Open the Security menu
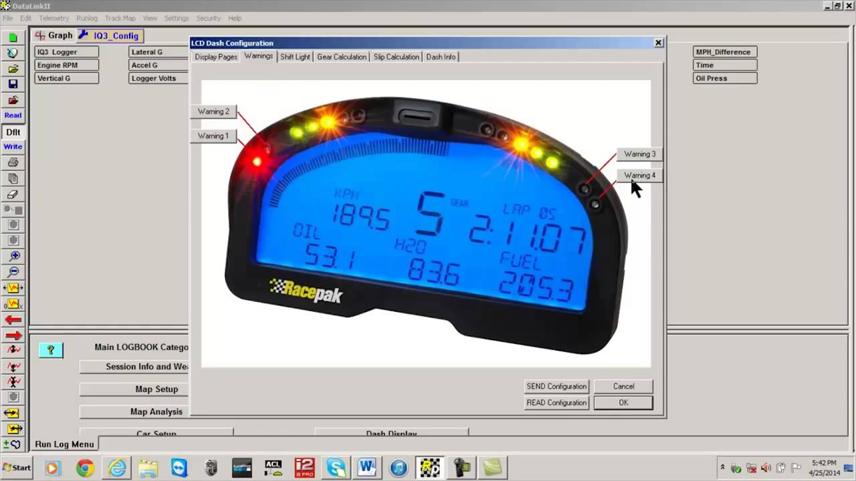 point(209,18)
